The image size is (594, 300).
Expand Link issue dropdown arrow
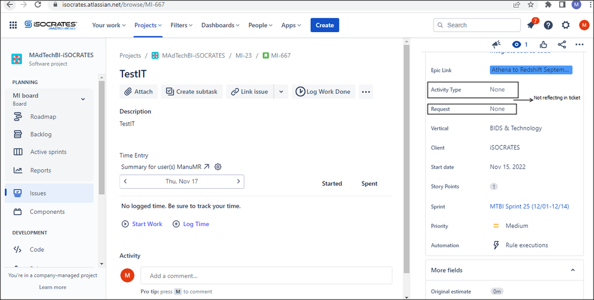click(x=281, y=92)
